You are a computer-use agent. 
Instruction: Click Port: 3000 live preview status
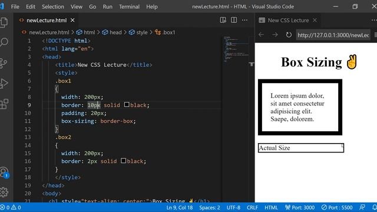pos(300,207)
